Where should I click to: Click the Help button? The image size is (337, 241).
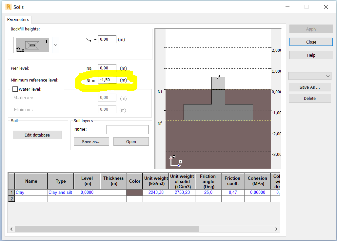point(311,55)
